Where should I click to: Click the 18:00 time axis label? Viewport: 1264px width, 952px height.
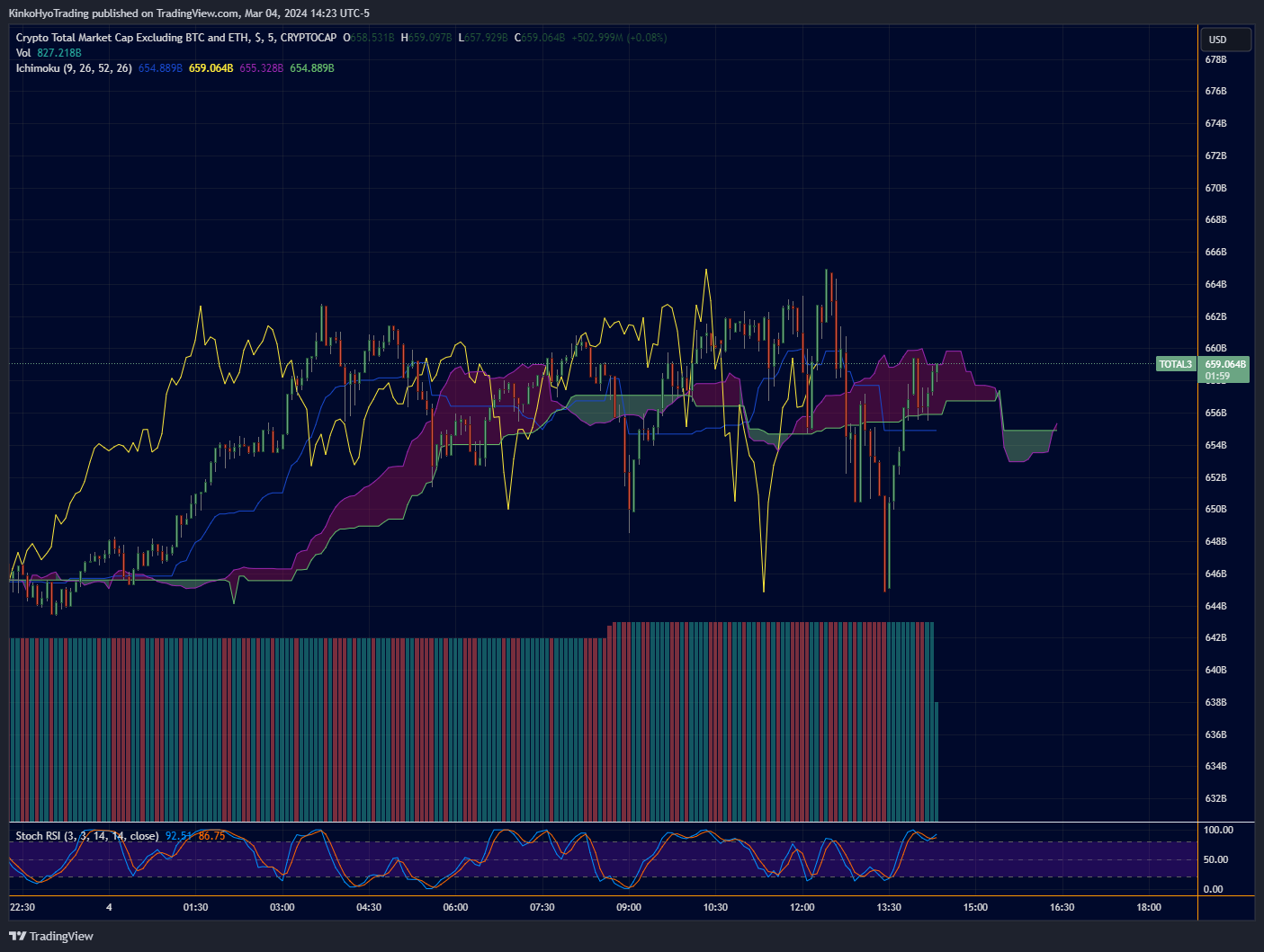point(1149,907)
